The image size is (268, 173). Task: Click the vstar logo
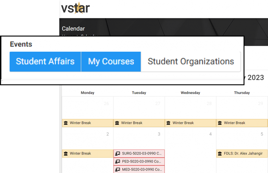click(75, 8)
